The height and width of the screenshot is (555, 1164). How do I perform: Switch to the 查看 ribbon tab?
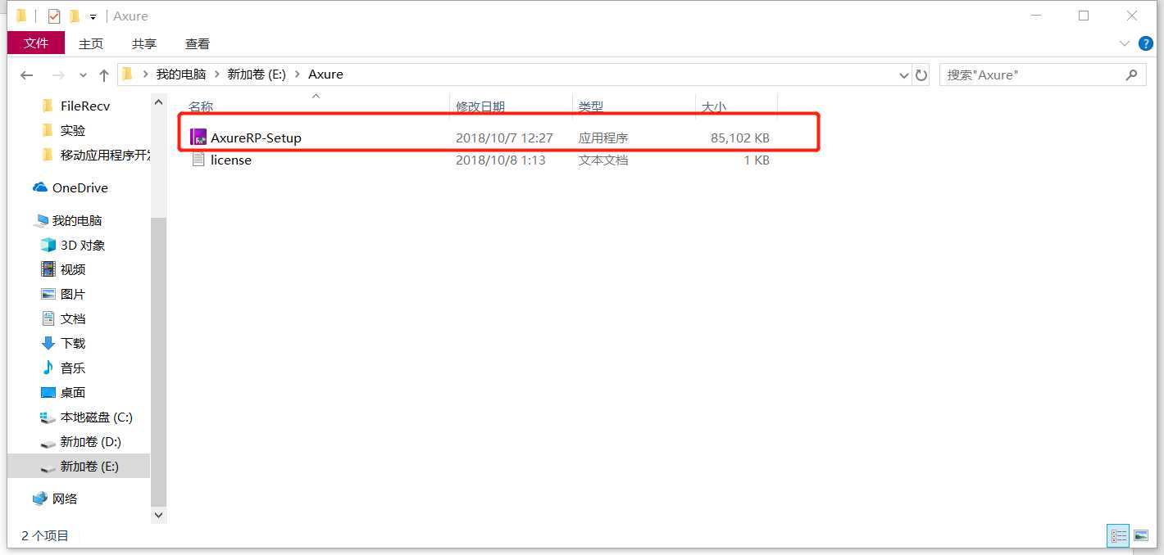pos(198,43)
